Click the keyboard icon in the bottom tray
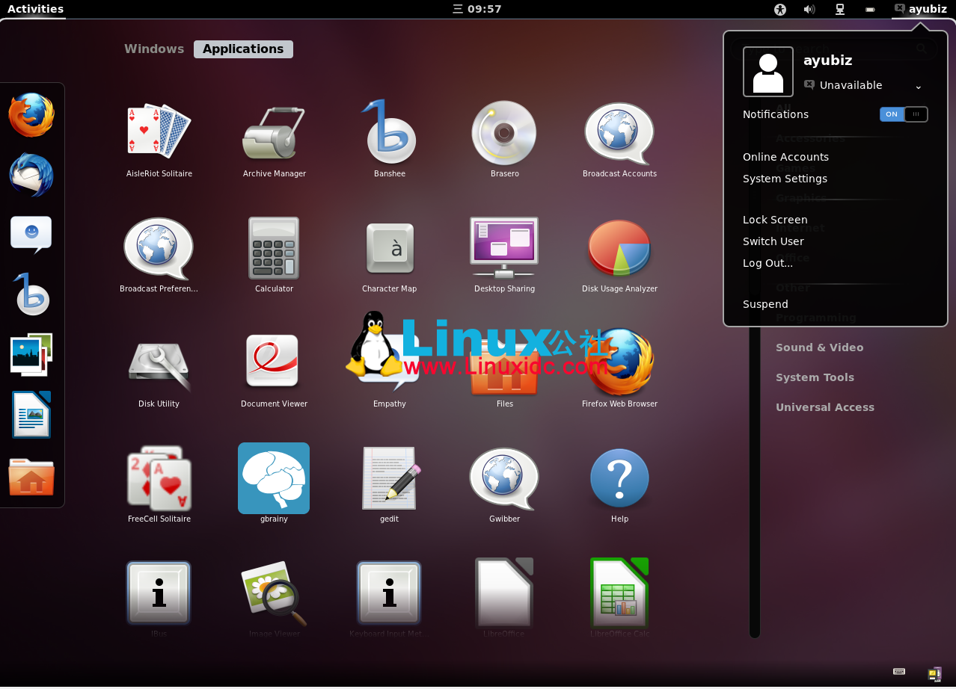This screenshot has width=956, height=689. point(898,671)
